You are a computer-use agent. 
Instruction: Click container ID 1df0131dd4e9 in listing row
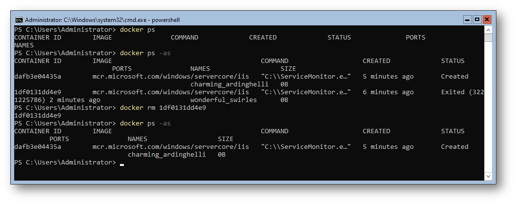pos(38,92)
